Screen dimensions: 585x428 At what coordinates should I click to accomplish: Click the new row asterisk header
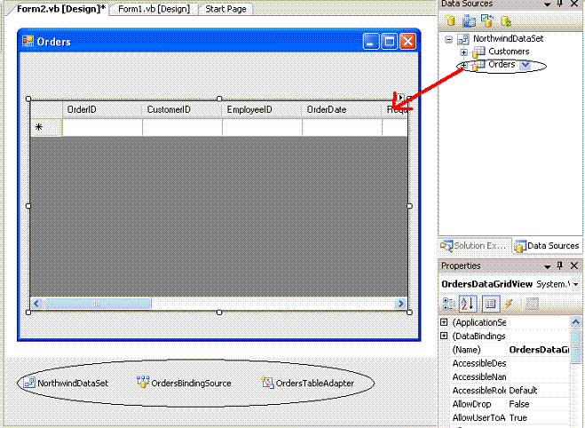[46, 127]
